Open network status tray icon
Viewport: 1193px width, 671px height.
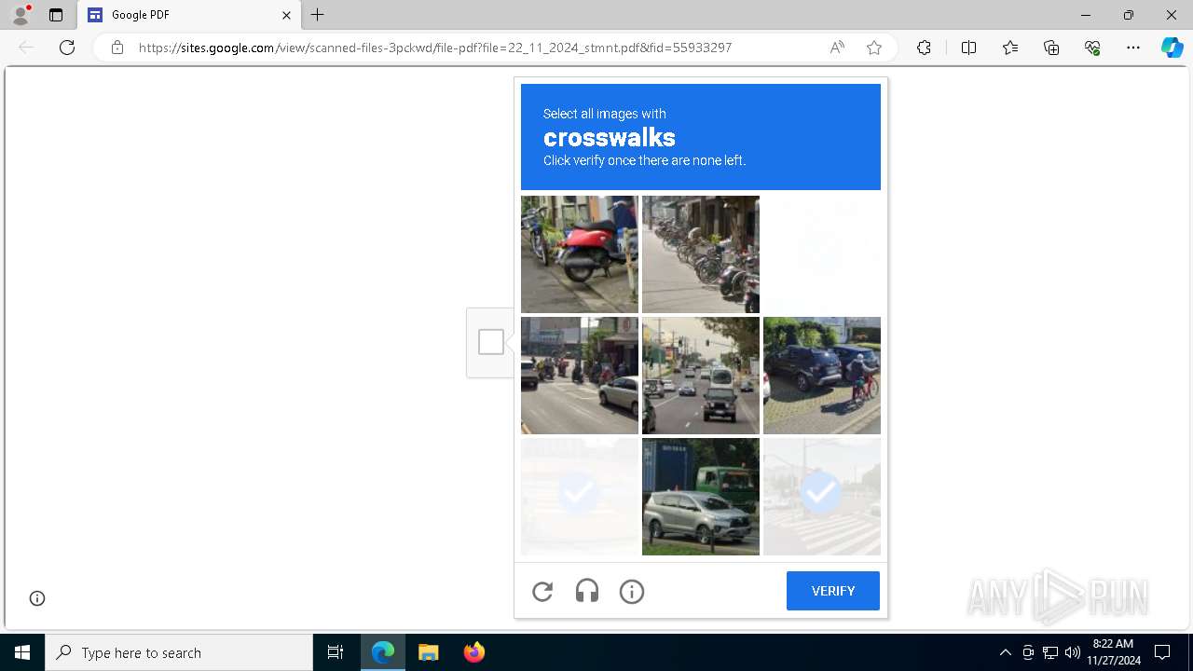(1050, 652)
